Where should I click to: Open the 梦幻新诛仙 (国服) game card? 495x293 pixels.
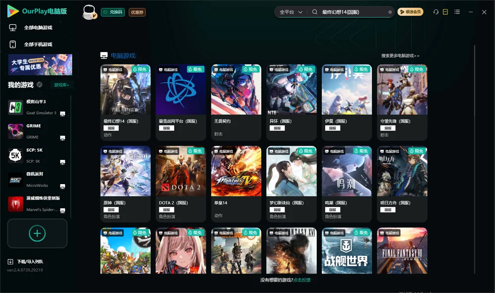pyautogui.click(x=292, y=184)
